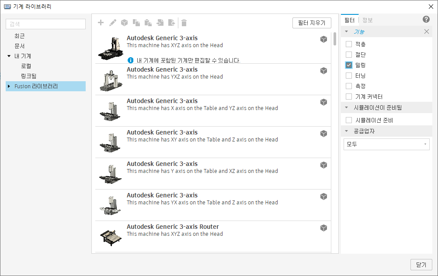Click the machine list vertical scrollbar

335,39
